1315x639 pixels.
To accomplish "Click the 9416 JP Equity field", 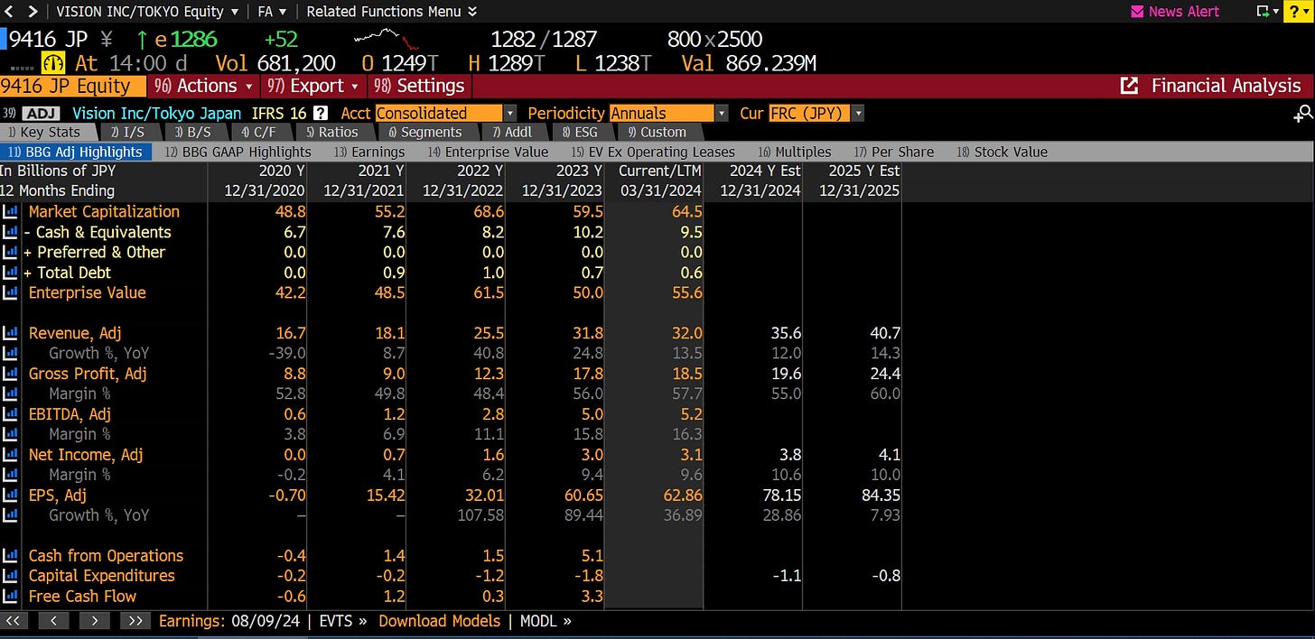I will coord(72,86).
